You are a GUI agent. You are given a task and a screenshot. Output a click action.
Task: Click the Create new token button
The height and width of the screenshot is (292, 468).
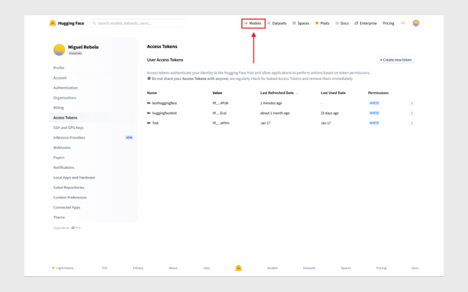396,60
